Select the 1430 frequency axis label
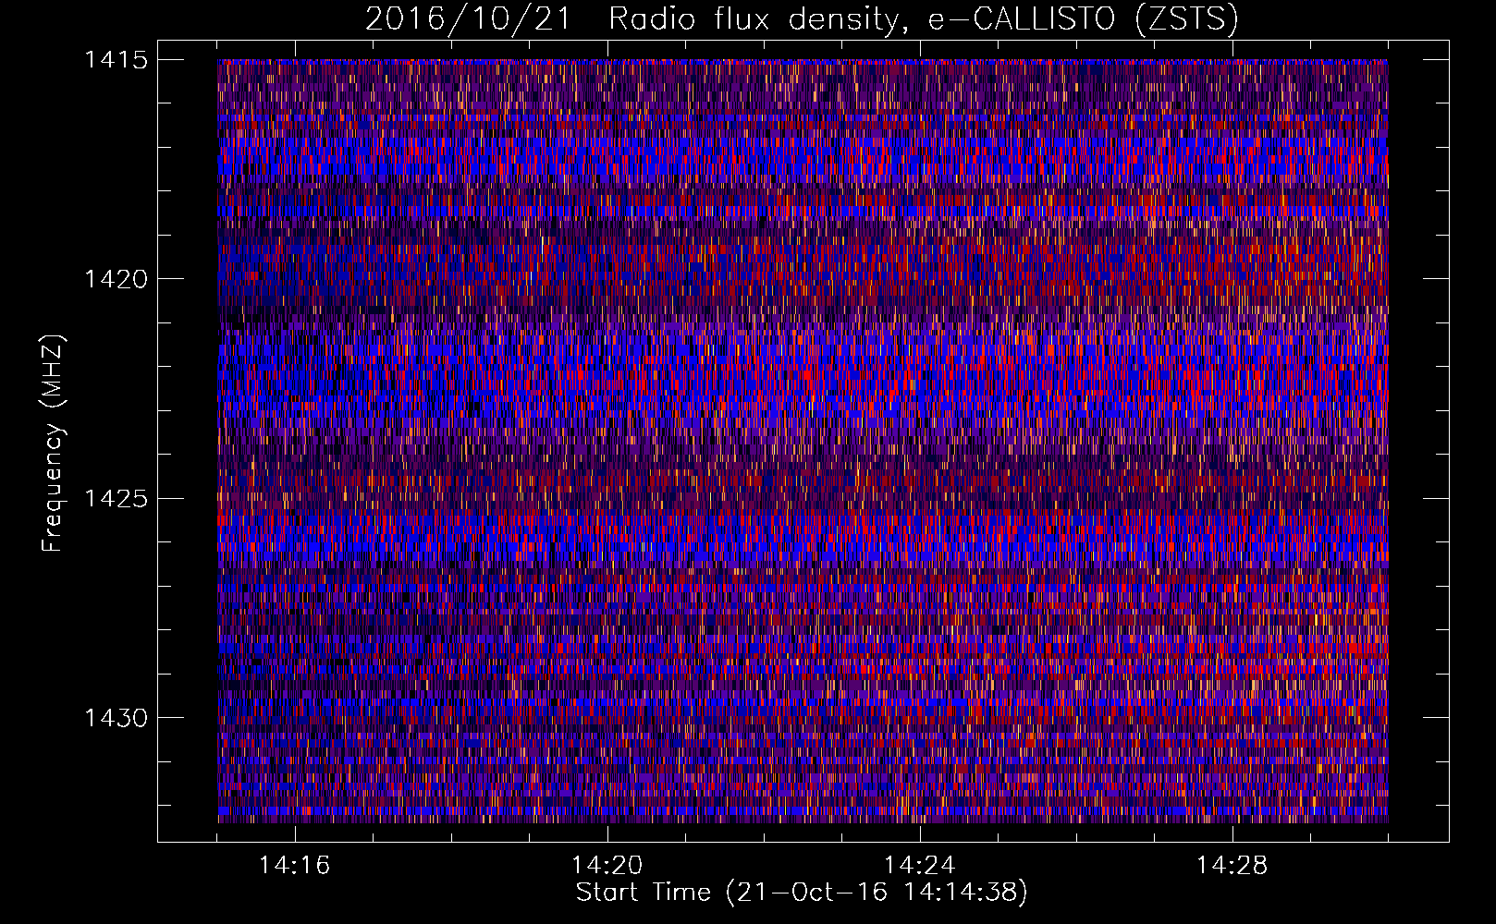Image resolution: width=1496 pixels, height=924 pixels. point(116,718)
